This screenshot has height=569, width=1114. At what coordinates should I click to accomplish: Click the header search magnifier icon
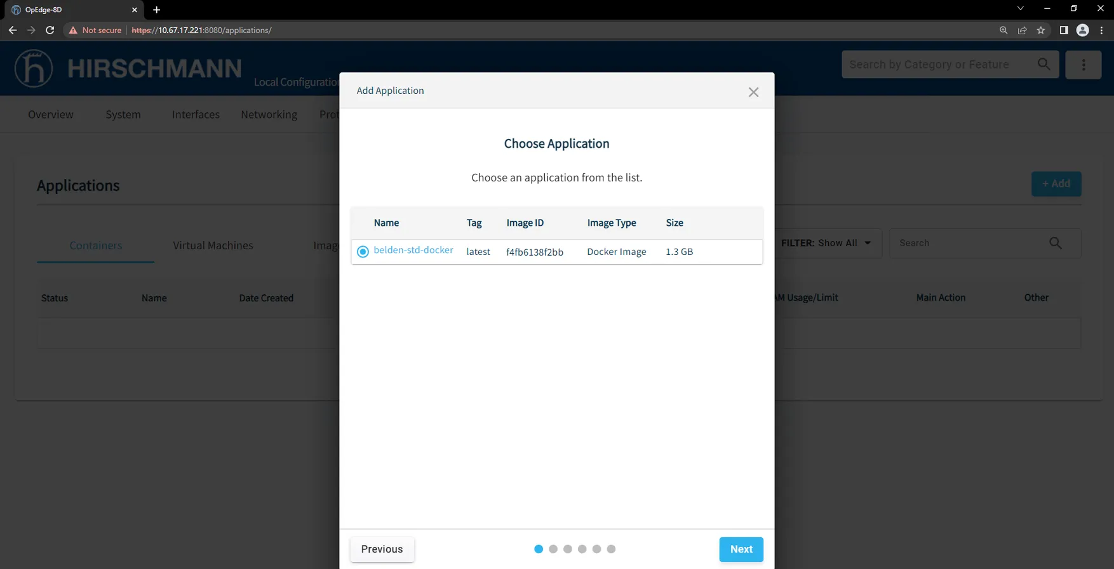pyautogui.click(x=1044, y=64)
